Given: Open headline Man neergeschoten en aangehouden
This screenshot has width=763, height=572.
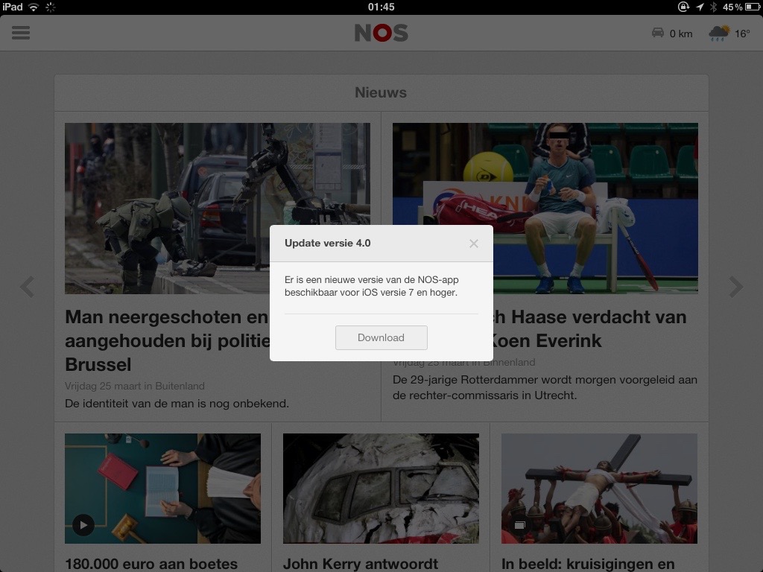Looking at the screenshot, I should (x=167, y=340).
